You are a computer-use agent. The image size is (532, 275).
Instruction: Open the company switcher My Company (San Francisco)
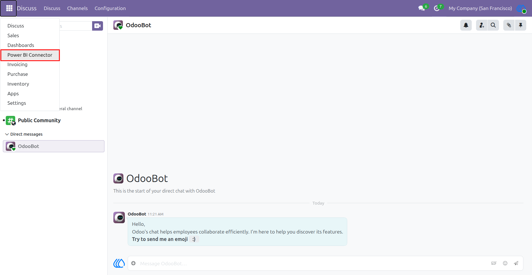coord(480,8)
